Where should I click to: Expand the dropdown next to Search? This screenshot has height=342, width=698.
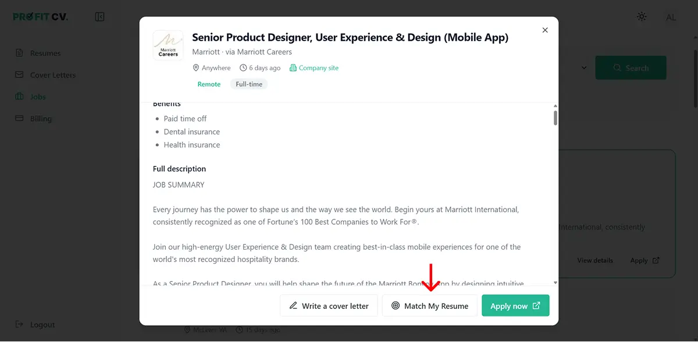click(x=583, y=68)
